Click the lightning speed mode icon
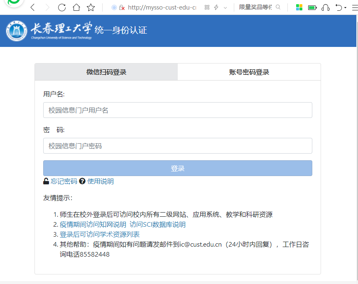This screenshot has height=284, width=358. (216, 7)
